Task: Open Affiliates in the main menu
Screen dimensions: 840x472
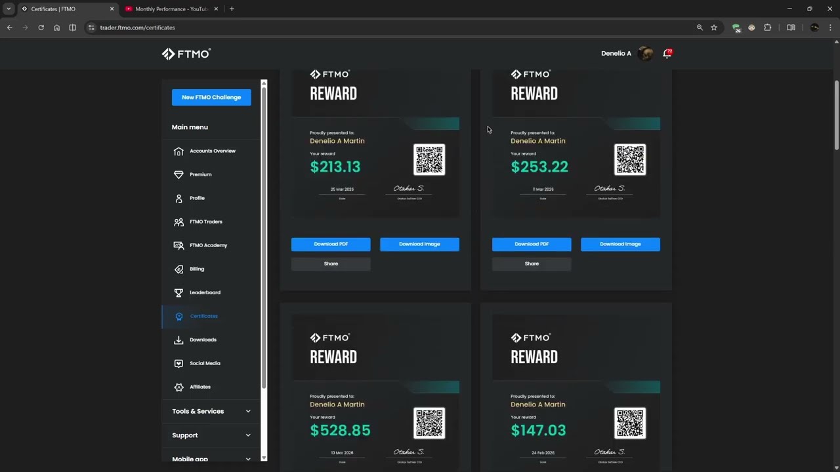Action: [x=200, y=387]
